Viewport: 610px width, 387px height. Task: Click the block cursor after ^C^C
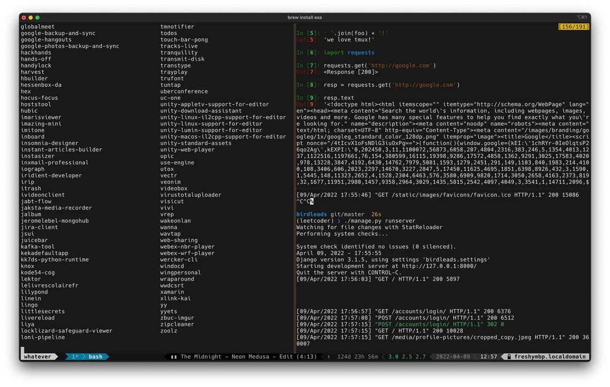pyautogui.click(x=312, y=202)
